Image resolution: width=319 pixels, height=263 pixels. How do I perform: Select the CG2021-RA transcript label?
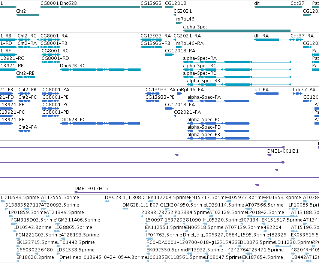[187, 36]
